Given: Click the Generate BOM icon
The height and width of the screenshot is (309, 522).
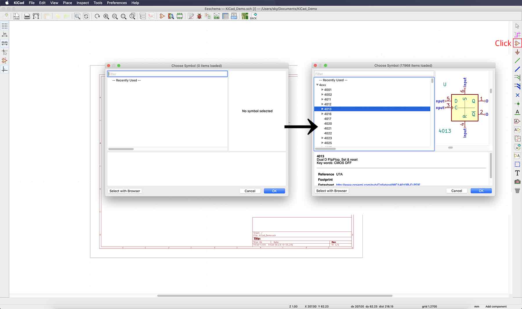Looking at the screenshot, I should pyautogui.click(x=234, y=16).
